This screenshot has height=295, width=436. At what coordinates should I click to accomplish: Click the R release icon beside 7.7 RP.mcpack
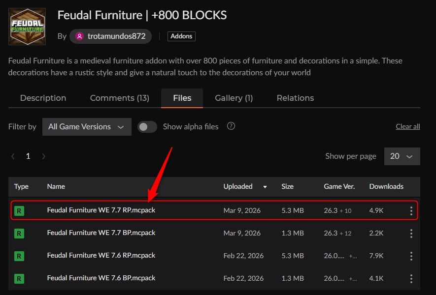pos(19,210)
